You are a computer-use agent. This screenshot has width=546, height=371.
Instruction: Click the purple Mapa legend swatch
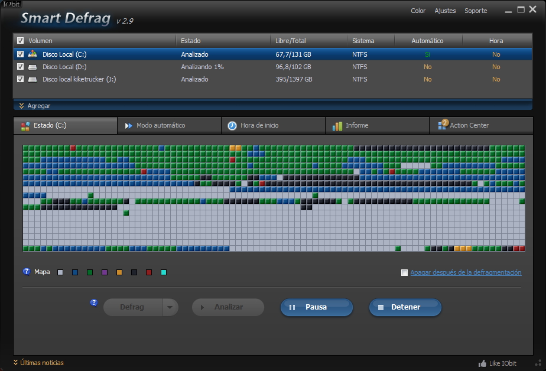[105, 272]
